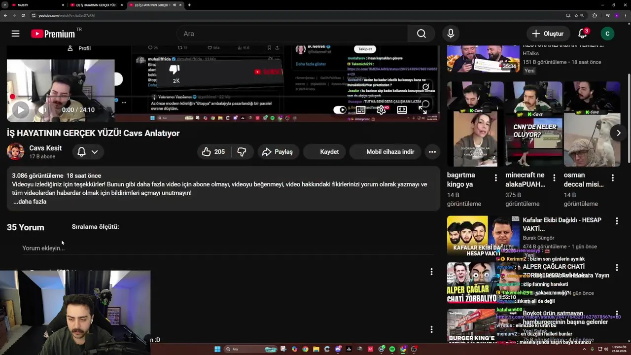The width and height of the screenshot is (631, 355).
Task: Open File Explorer from the taskbar
Action: pos(316,349)
